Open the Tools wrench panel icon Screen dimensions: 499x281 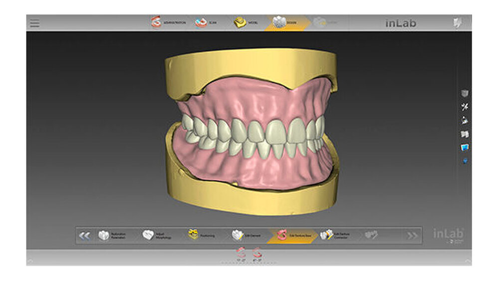(465, 107)
